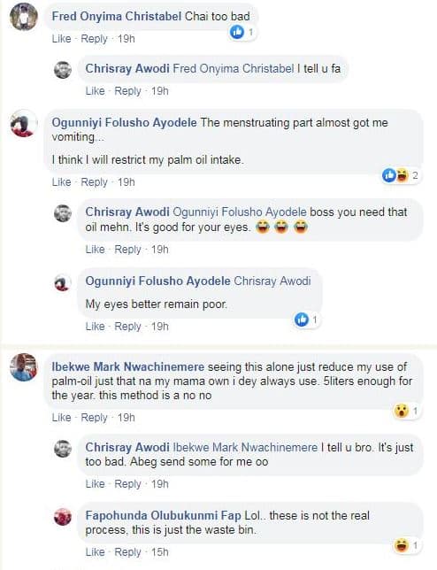Like Chrisray's 'good for your eyes' reply
Image resolution: width=437 pixels, height=570 pixels.
tap(95, 250)
